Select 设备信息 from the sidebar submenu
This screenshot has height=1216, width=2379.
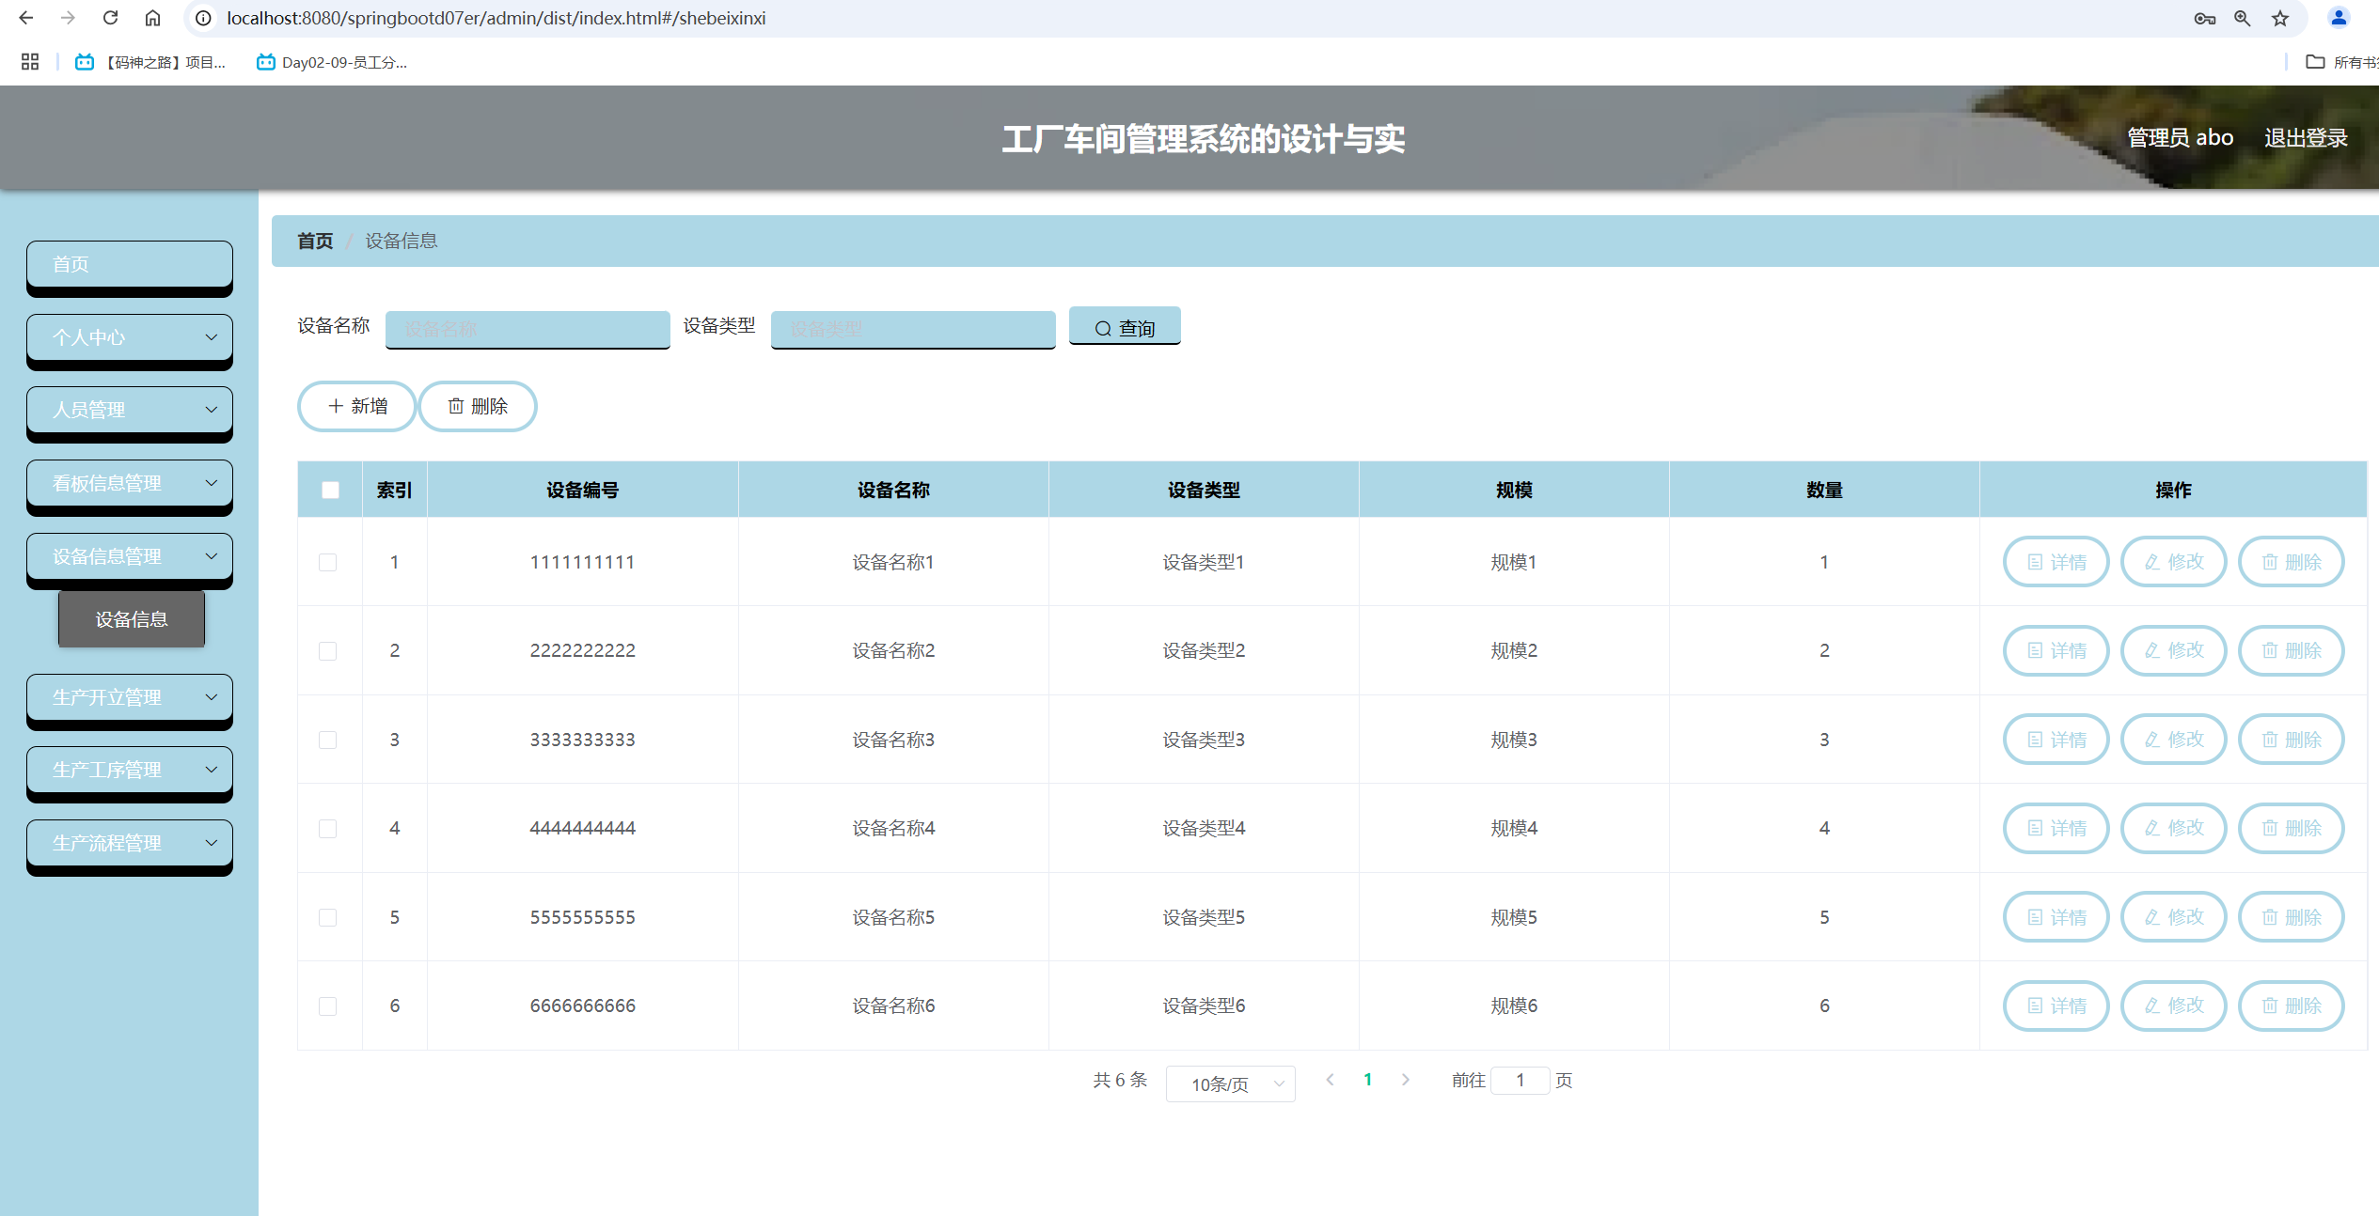(x=131, y=619)
